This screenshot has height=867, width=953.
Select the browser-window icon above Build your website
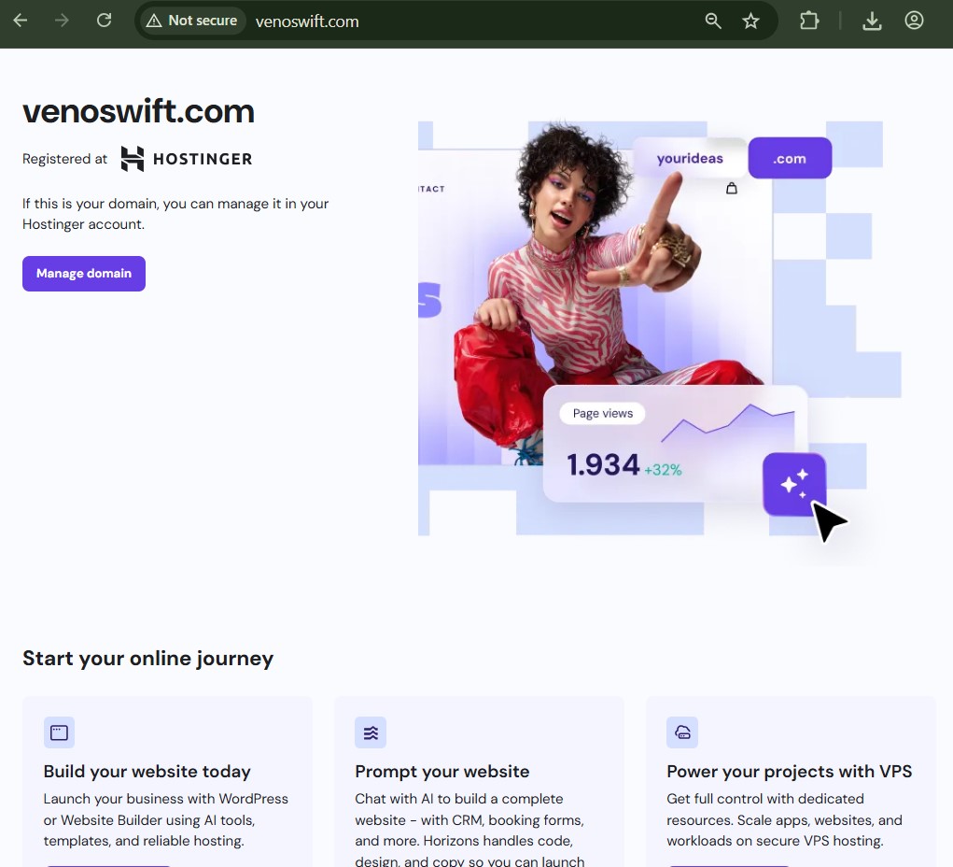click(x=59, y=732)
